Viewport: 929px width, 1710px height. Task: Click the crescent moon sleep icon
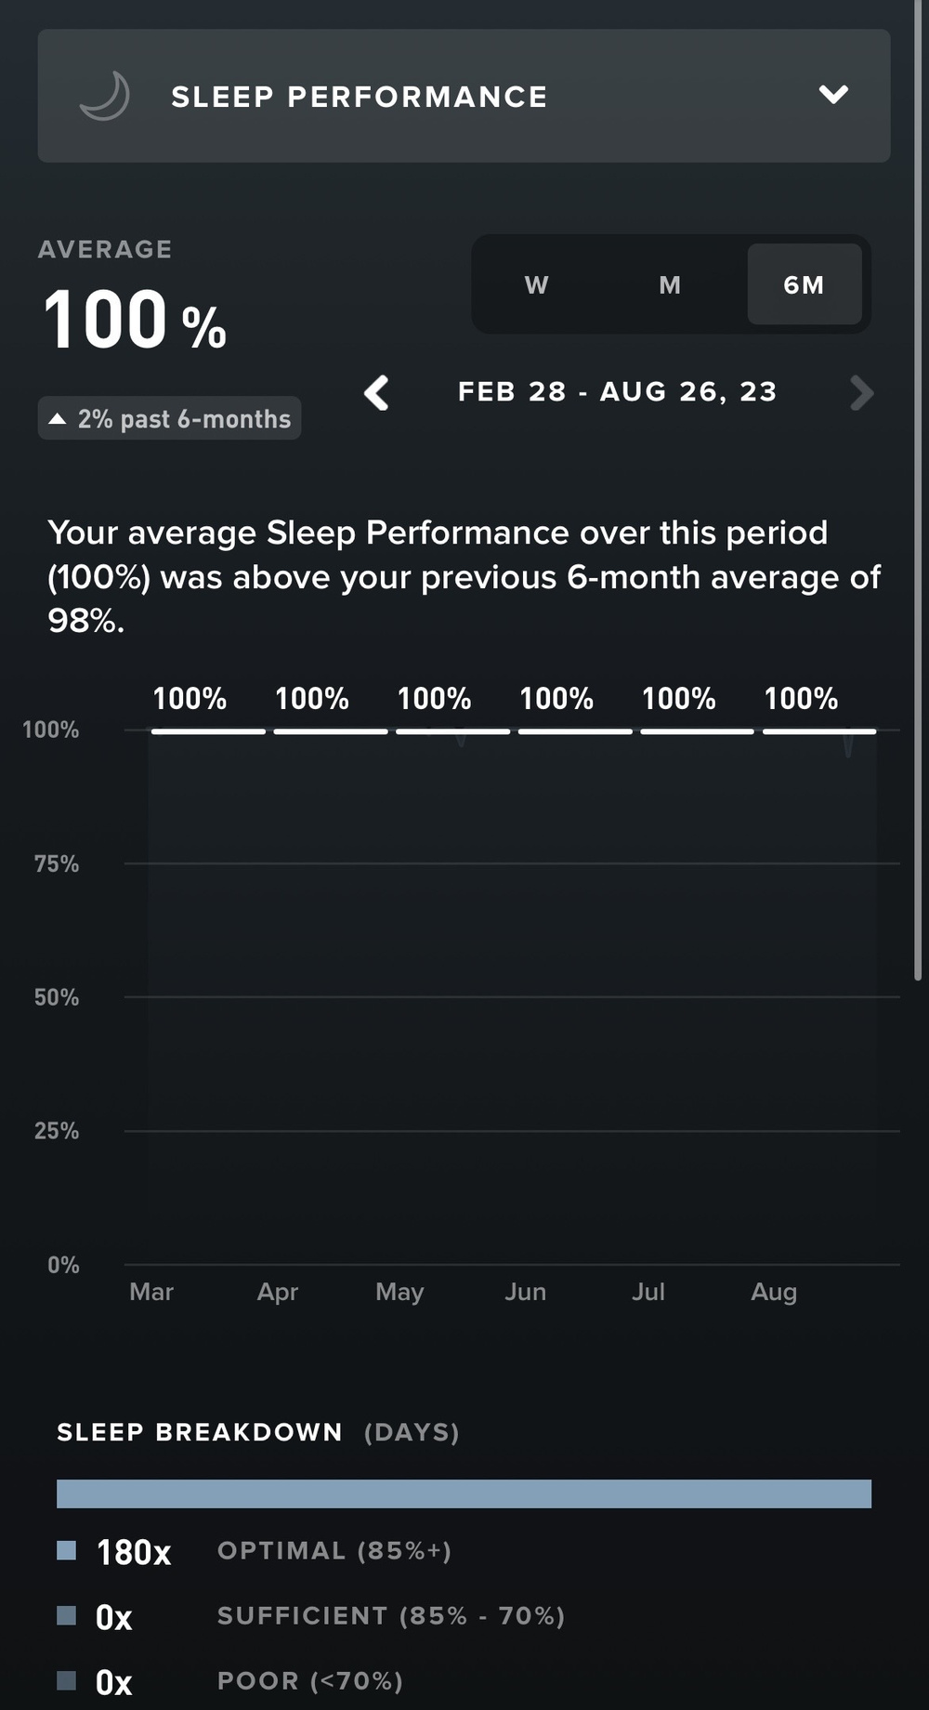pyautogui.click(x=104, y=96)
